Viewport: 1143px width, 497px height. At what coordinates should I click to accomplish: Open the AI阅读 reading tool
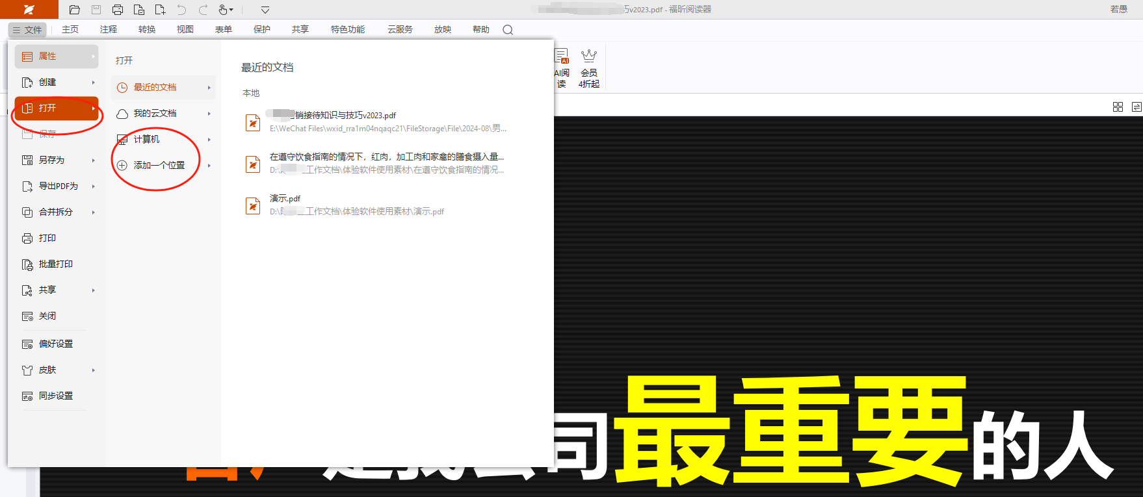(x=562, y=68)
